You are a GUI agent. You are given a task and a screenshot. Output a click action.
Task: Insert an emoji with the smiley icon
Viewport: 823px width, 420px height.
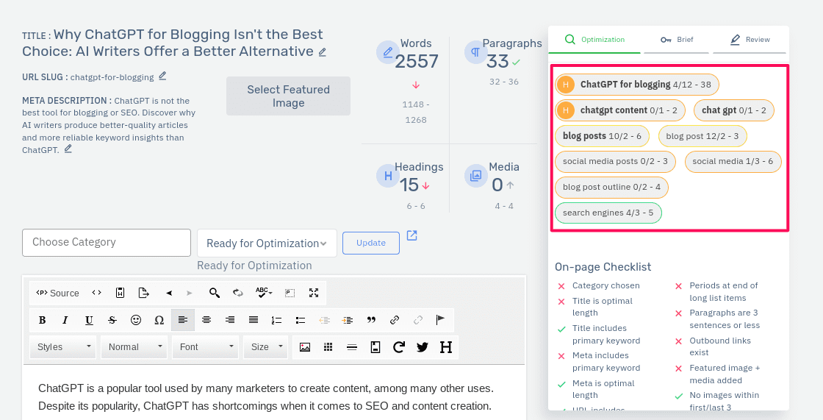136,320
